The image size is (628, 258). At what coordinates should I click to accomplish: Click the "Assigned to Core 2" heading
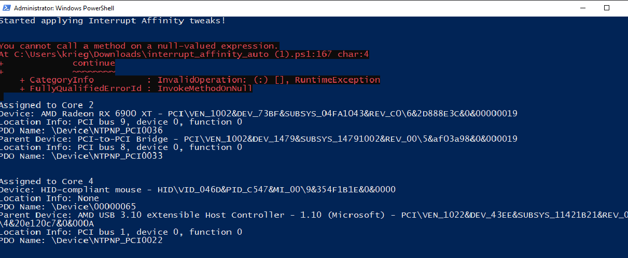point(47,105)
